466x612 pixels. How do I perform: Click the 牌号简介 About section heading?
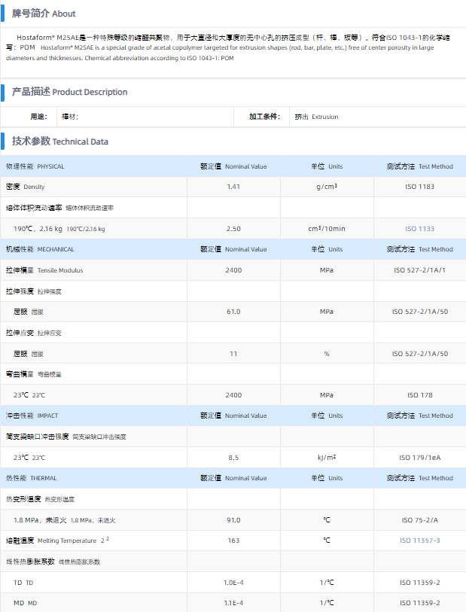pyautogui.click(x=44, y=14)
